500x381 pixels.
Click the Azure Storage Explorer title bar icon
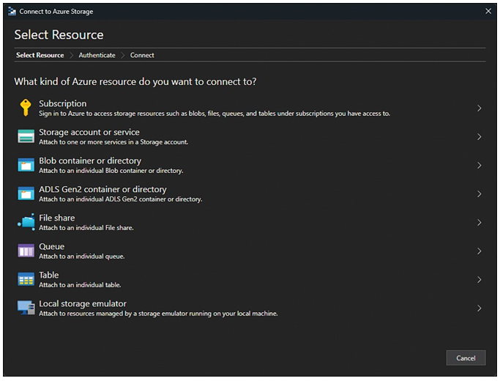tap(12, 12)
